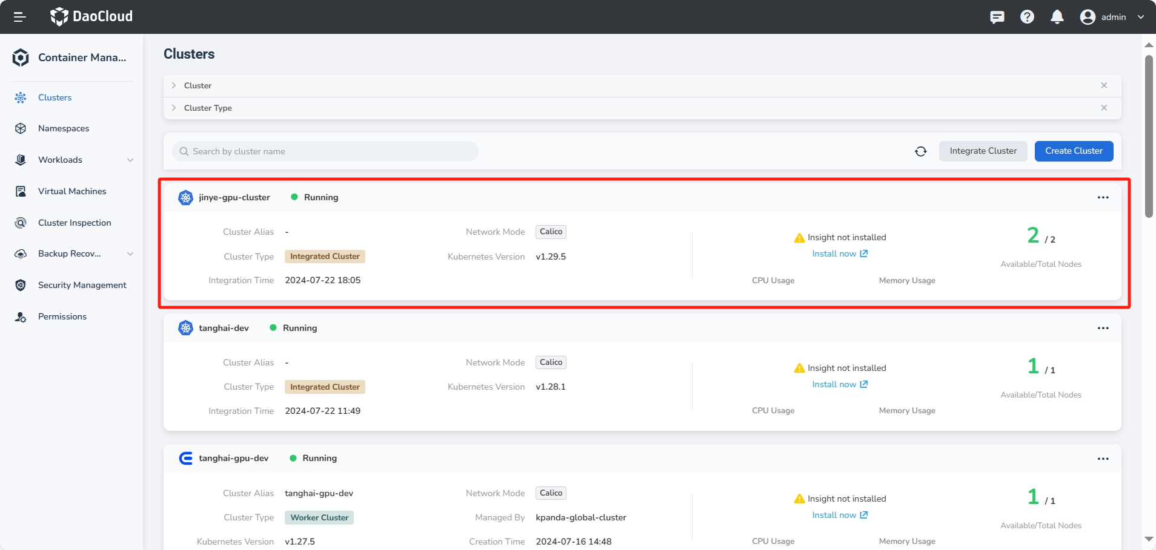Viewport: 1156px width, 550px height.
Task: Click the refresh cluster list icon
Action: coord(920,151)
